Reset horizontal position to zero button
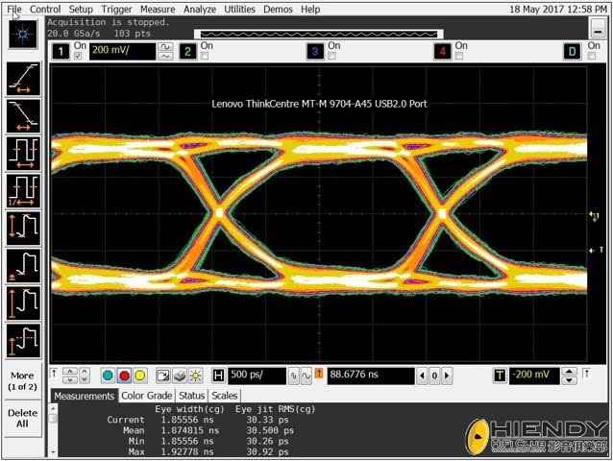The height and width of the screenshot is (461, 613). pos(434,376)
